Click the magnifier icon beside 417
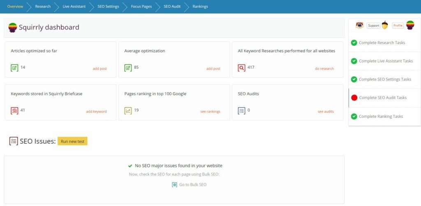 pos(242,68)
